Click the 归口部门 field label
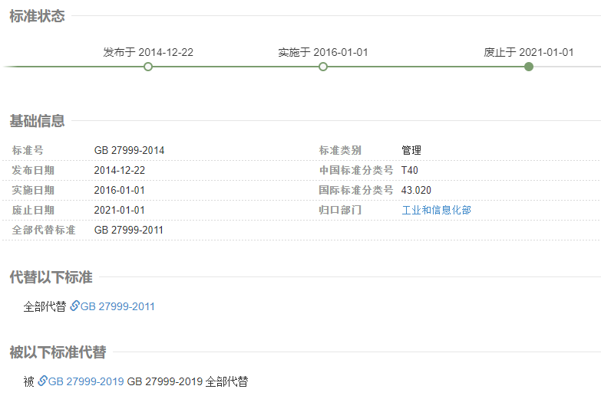The height and width of the screenshot is (399, 601). [340, 210]
